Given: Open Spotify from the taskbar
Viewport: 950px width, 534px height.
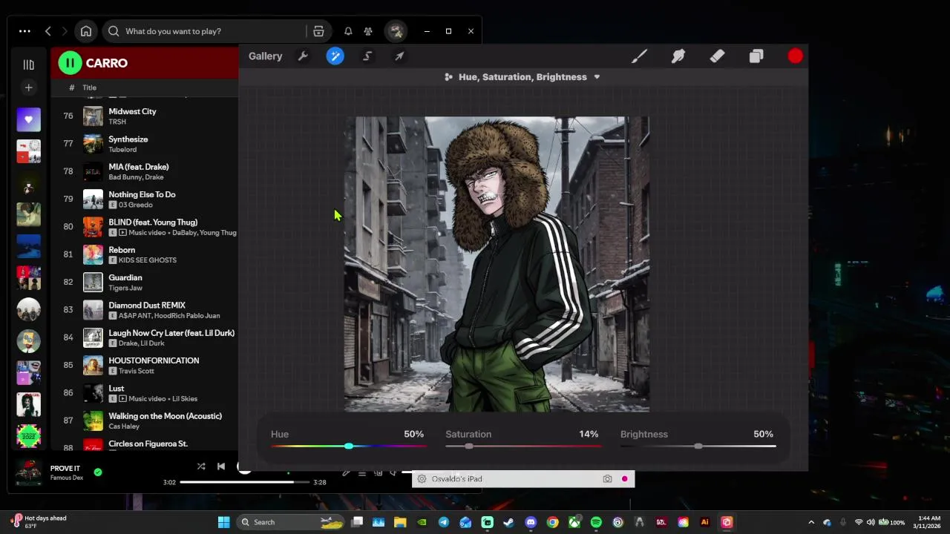Looking at the screenshot, I should (596, 522).
